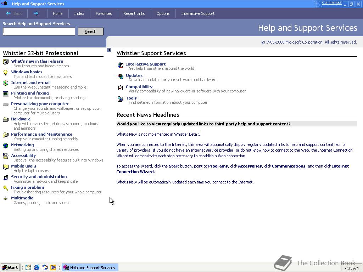The width and height of the screenshot is (363, 272).
Task: Click the Compatibility clipboard icon
Action: tap(121, 88)
